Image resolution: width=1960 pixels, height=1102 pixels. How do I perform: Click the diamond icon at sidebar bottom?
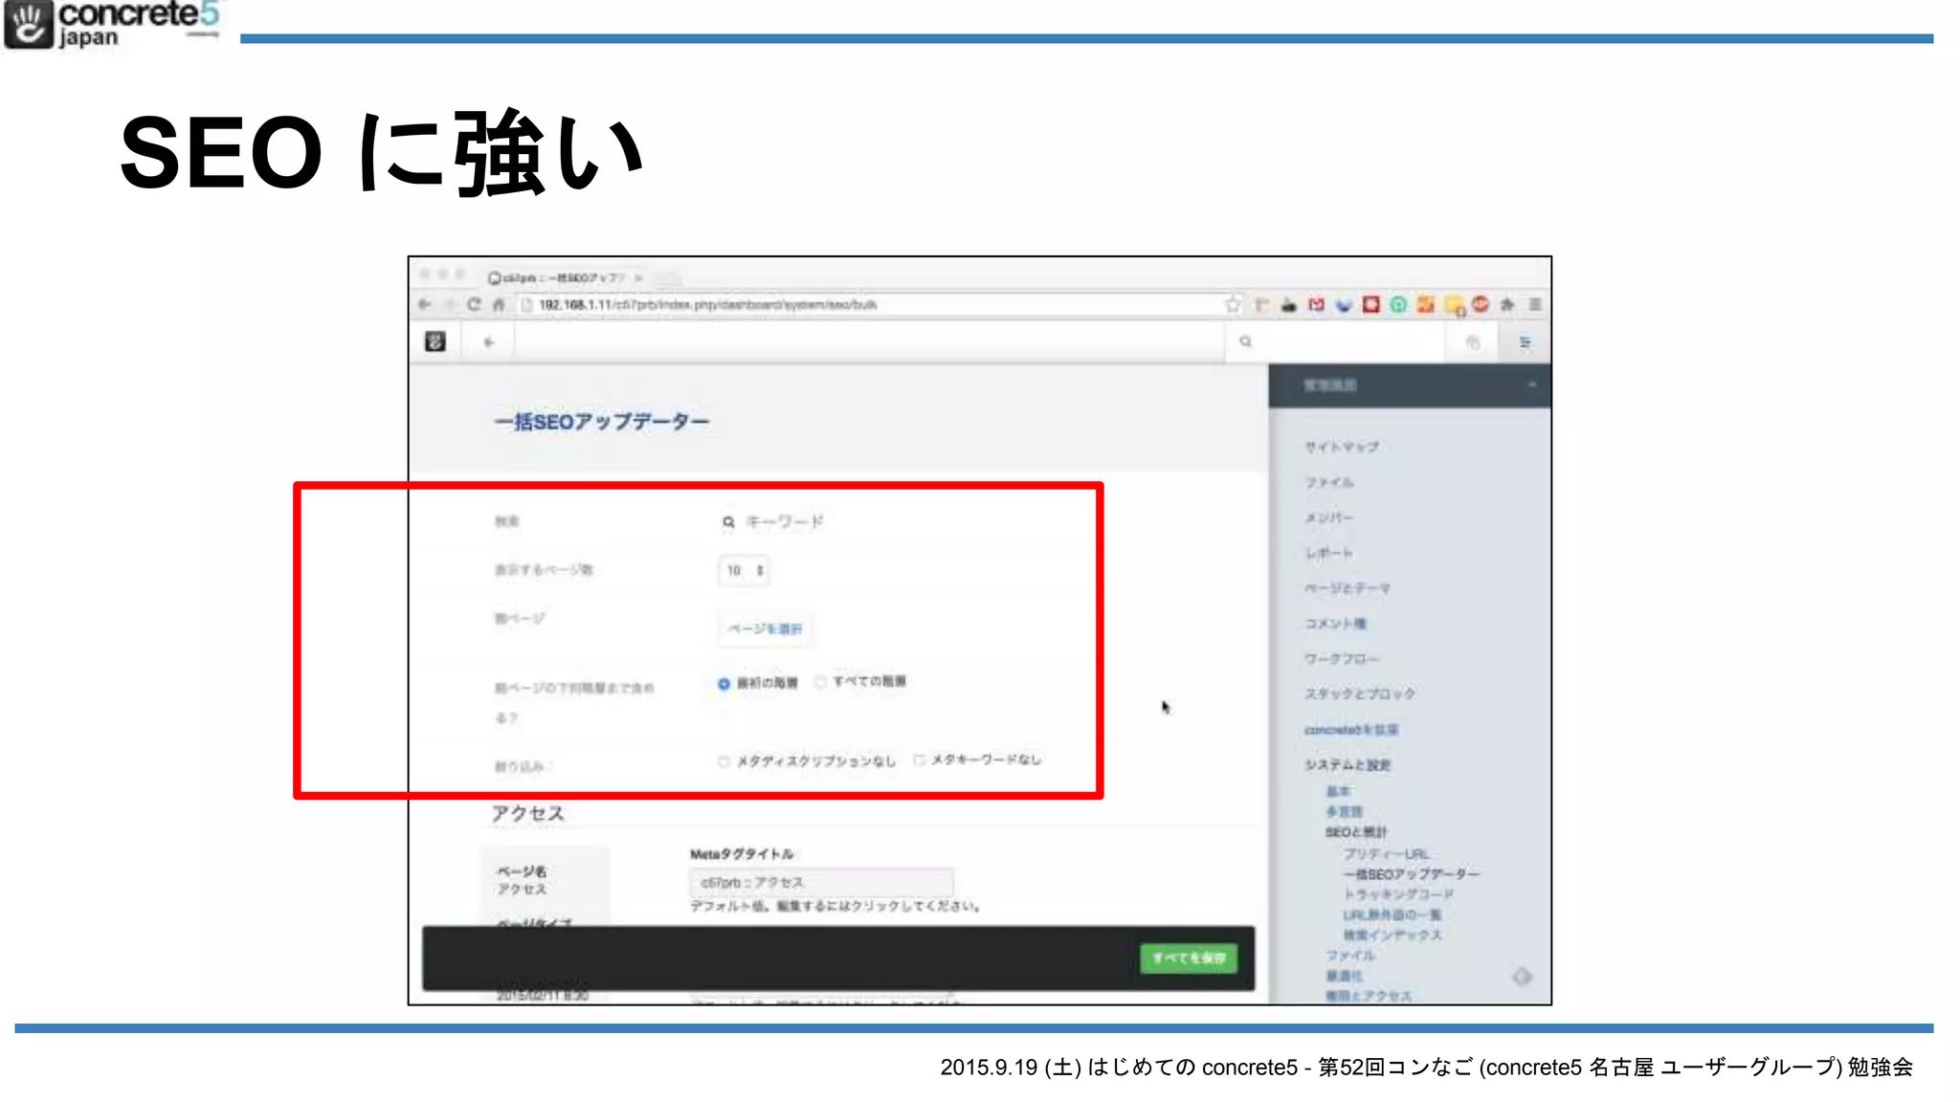[x=1522, y=976]
